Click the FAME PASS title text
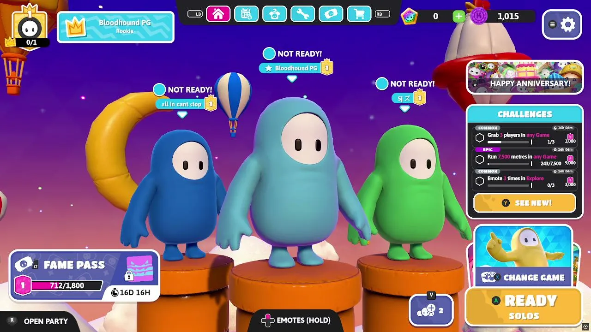591x332 pixels. 74,265
